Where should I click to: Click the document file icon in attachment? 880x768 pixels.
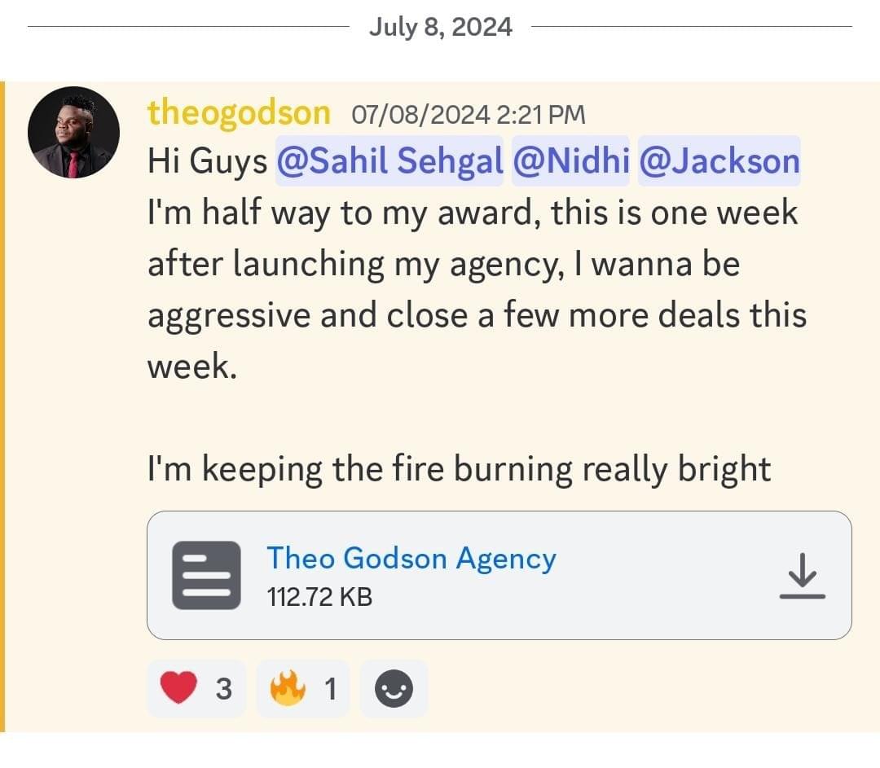coord(206,575)
